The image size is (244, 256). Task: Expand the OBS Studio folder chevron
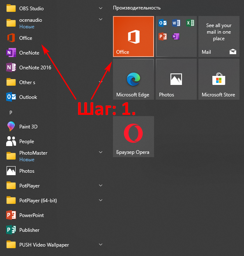point(101,8)
